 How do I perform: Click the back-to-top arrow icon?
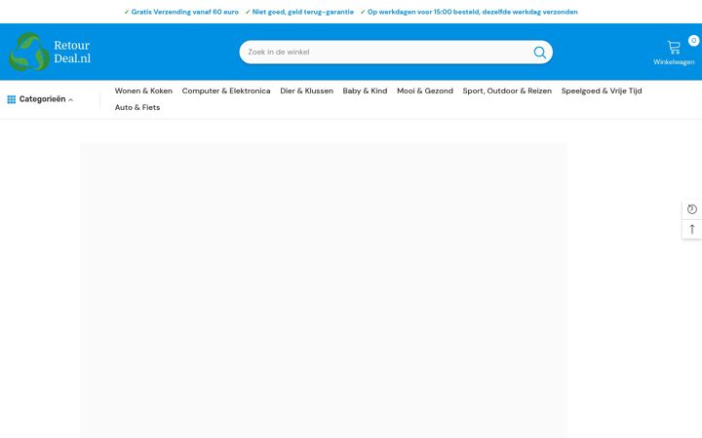691,230
